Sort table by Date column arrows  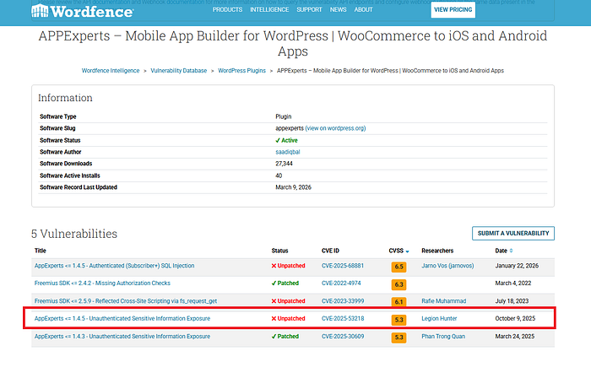[511, 251]
